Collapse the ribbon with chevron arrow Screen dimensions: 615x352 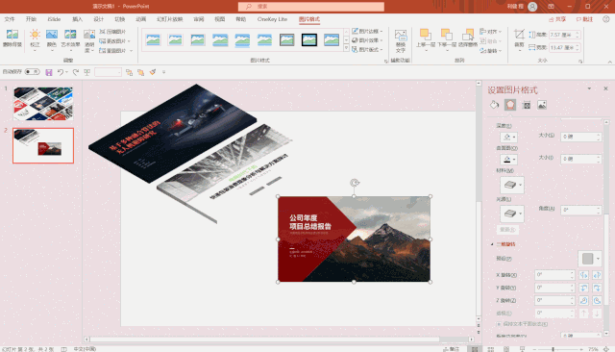point(609,62)
